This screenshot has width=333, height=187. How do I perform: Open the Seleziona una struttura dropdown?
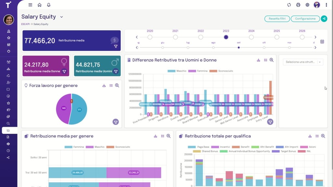(303, 62)
